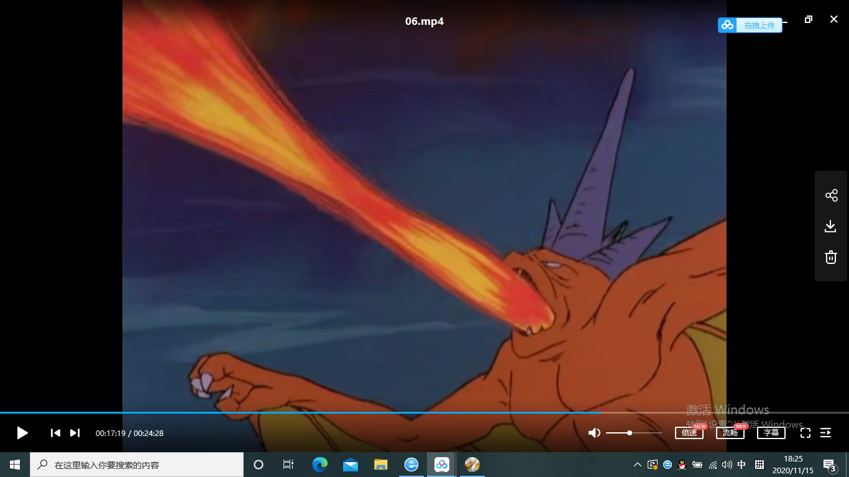This screenshot has height=477, width=849.
Task: Open the paintbrush app on taskbar
Action: 472,465
